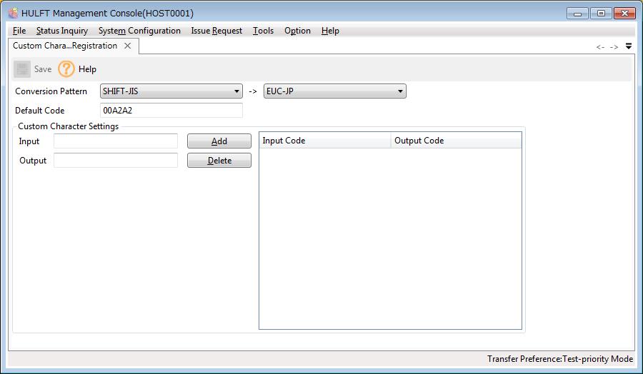Click the Save label in toolbar

pyautogui.click(x=43, y=69)
